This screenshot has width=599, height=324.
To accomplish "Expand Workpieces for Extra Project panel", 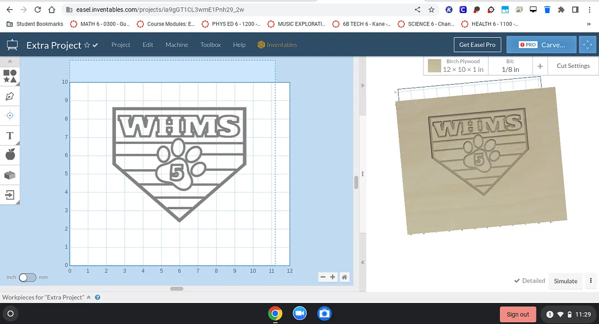I will pyautogui.click(x=89, y=298).
